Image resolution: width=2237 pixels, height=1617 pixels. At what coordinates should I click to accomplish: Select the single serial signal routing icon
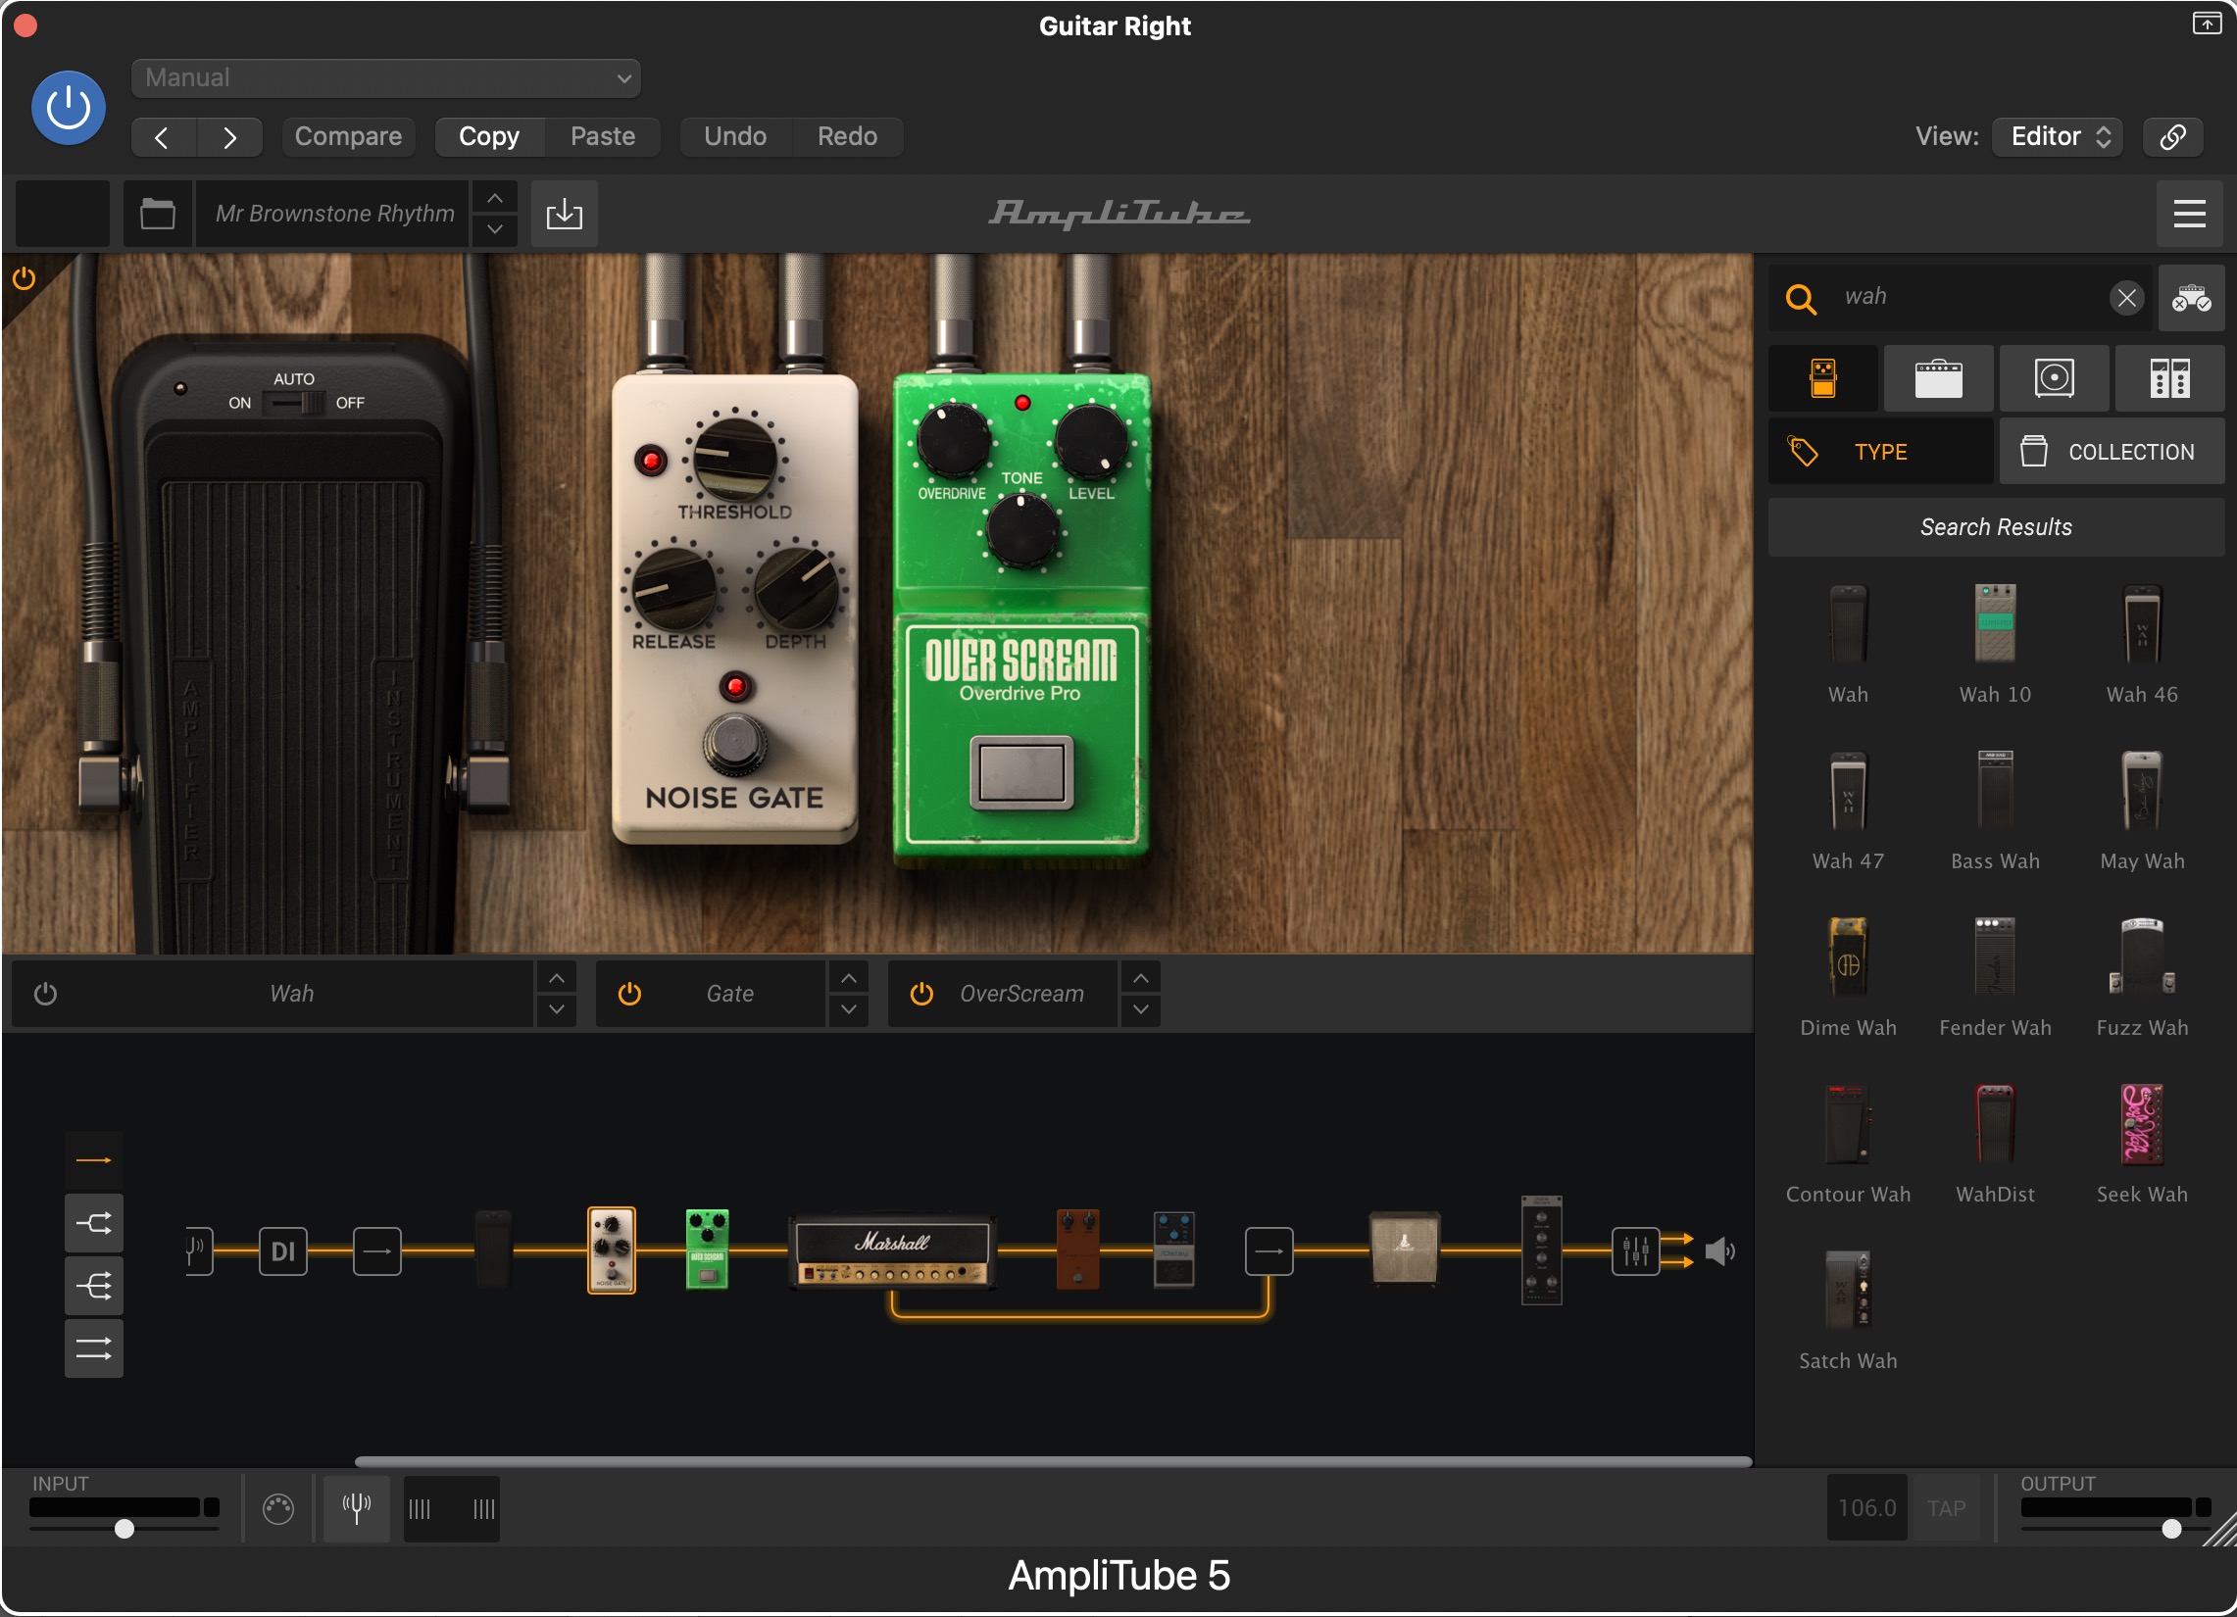pyautogui.click(x=94, y=1160)
